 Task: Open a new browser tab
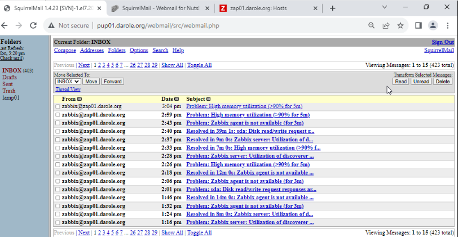[332, 8]
